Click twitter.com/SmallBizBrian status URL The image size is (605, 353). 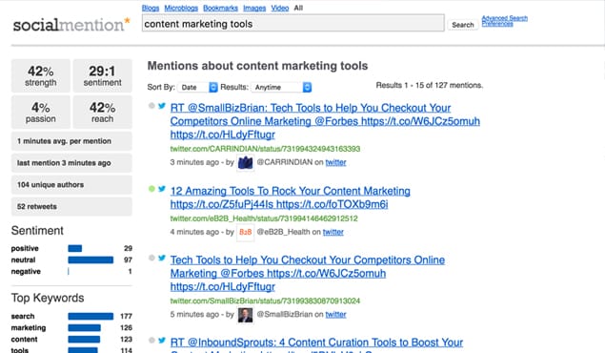pyautogui.click(x=265, y=301)
